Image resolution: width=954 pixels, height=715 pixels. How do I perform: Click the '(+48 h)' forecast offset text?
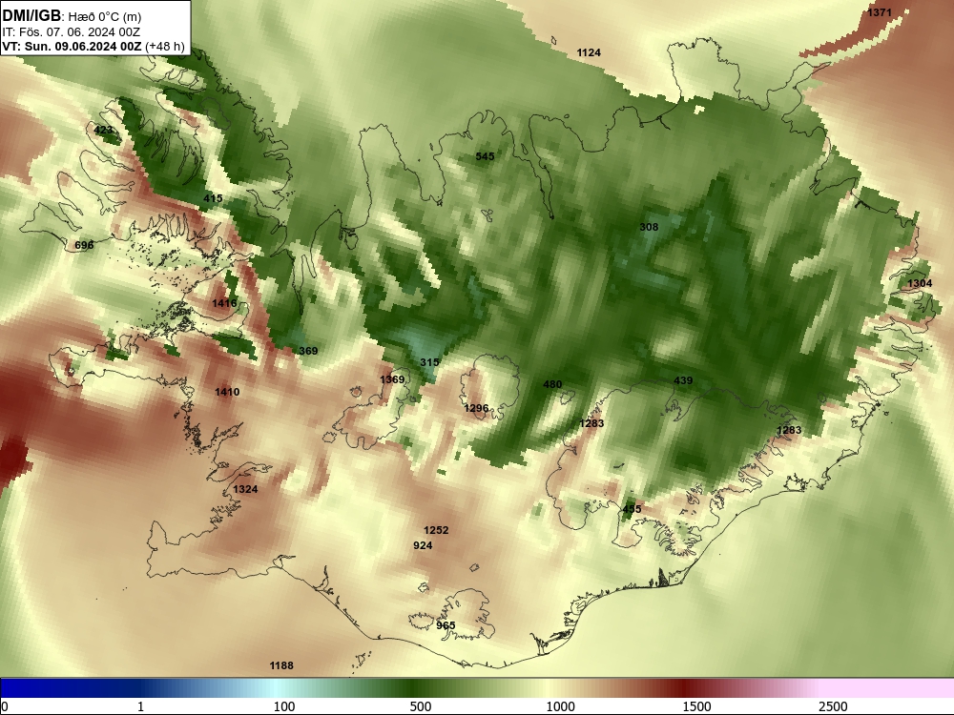164,46
